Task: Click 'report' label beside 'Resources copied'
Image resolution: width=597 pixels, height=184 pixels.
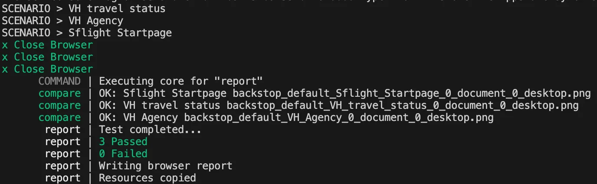Action: click(x=62, y=178)
